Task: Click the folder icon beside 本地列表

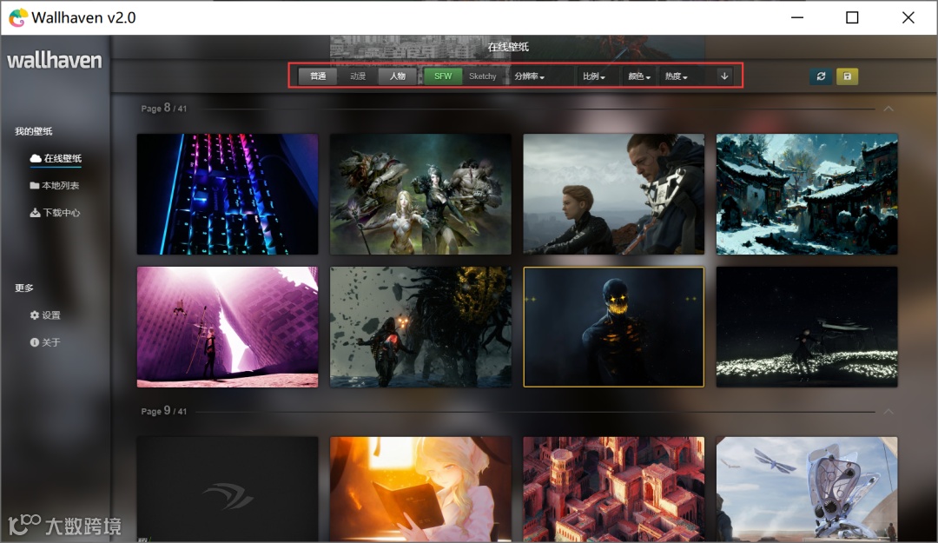Action: click(x=35, y=186)
